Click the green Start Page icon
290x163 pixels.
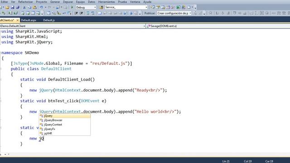point(178,7)
